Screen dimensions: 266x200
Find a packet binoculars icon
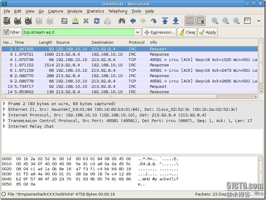tap(122, 21)
